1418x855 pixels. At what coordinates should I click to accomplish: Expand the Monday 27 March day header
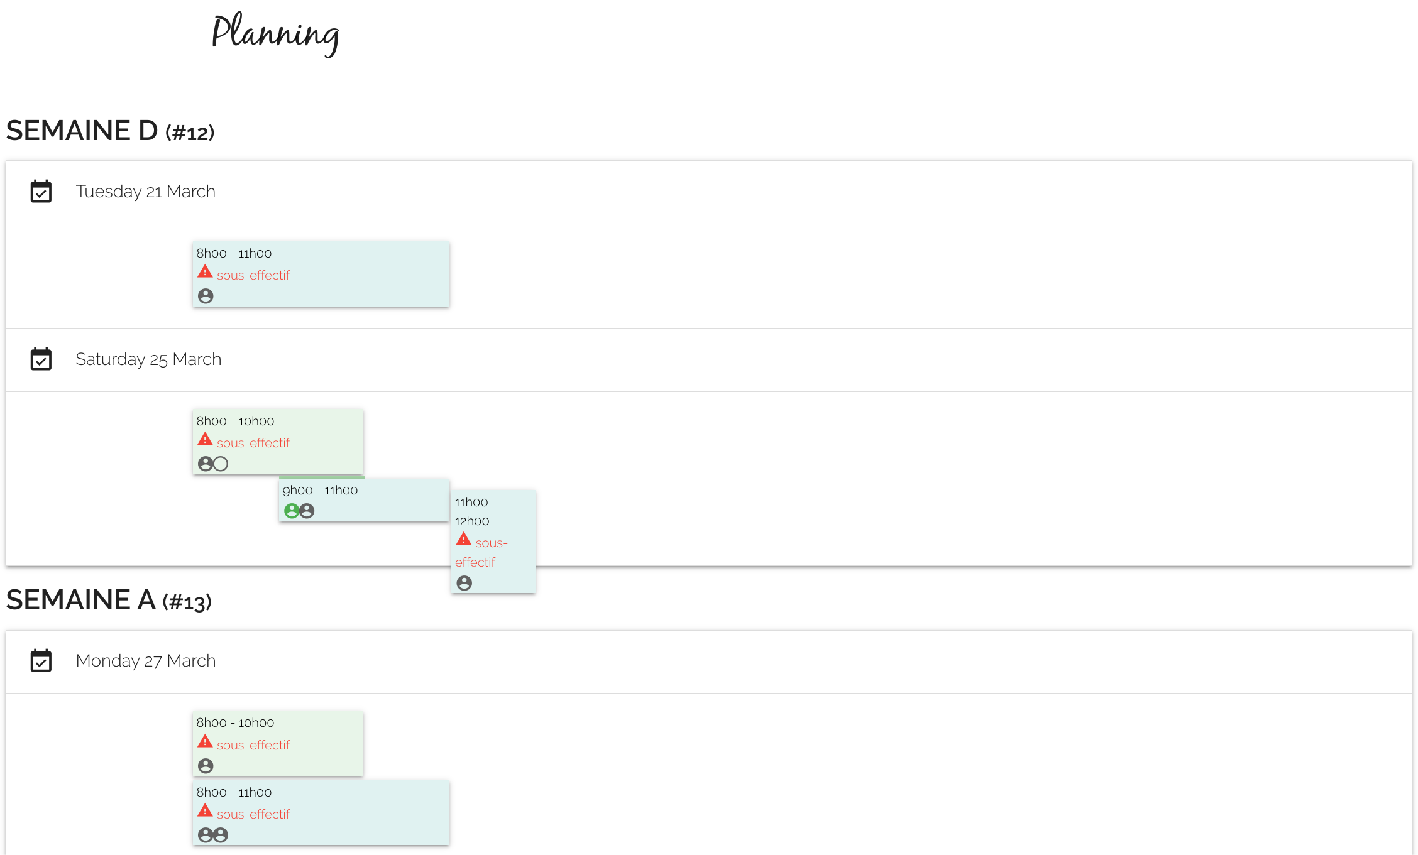tap(709, 662)
